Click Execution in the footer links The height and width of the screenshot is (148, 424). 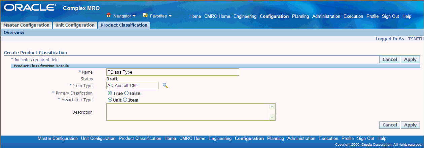click(x=328, y=139)
